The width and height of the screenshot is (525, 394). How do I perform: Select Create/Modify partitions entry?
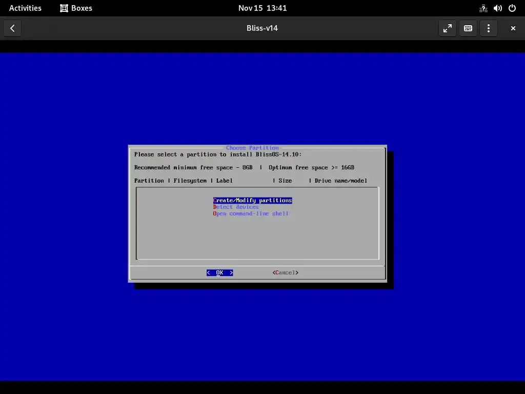(252, 201)
